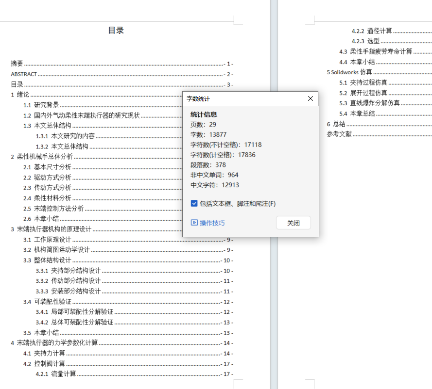This screenshot has height=389, width=432.
Task: Select 2.2 驱动方式分析 entry
Action: pos(103,178)
